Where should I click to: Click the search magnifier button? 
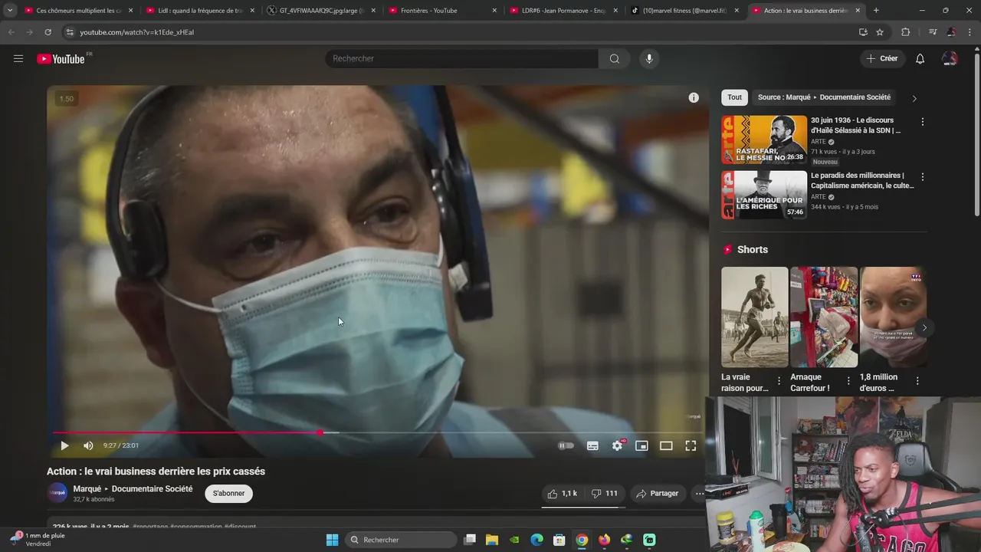[614, 58]
